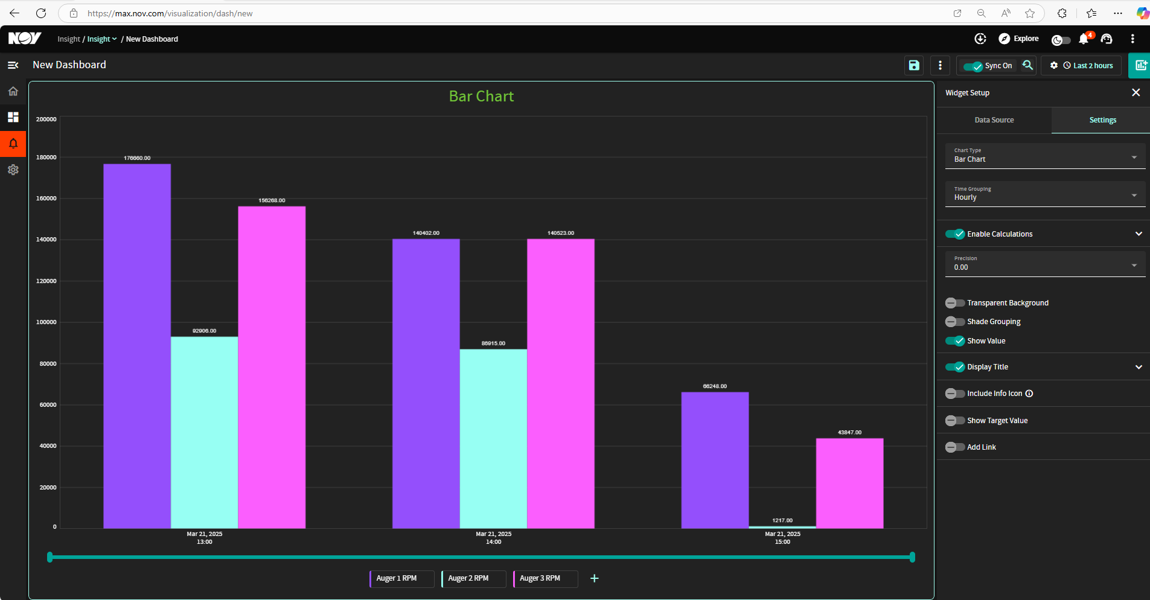This screenshot has height=600, width=1150.
Task: Save the dashboard with the floppy disk icon
Action: (x=914, y=65)
